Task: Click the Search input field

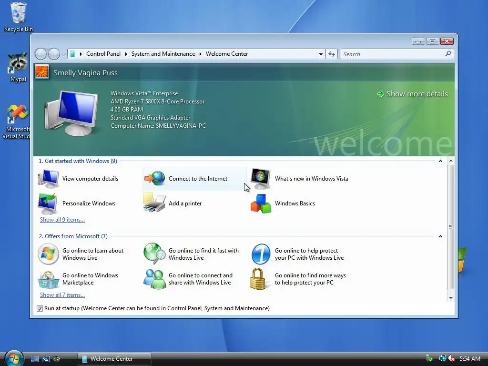Action: 393,54
